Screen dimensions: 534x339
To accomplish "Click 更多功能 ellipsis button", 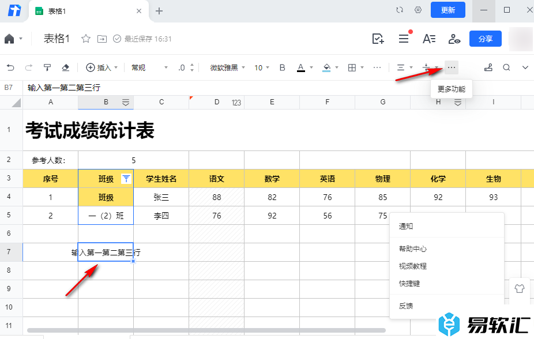I will coord(451,67).
